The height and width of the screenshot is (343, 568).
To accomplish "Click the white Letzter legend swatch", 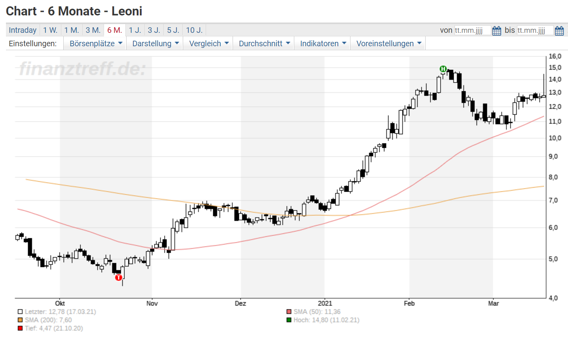I will point(20,312).
